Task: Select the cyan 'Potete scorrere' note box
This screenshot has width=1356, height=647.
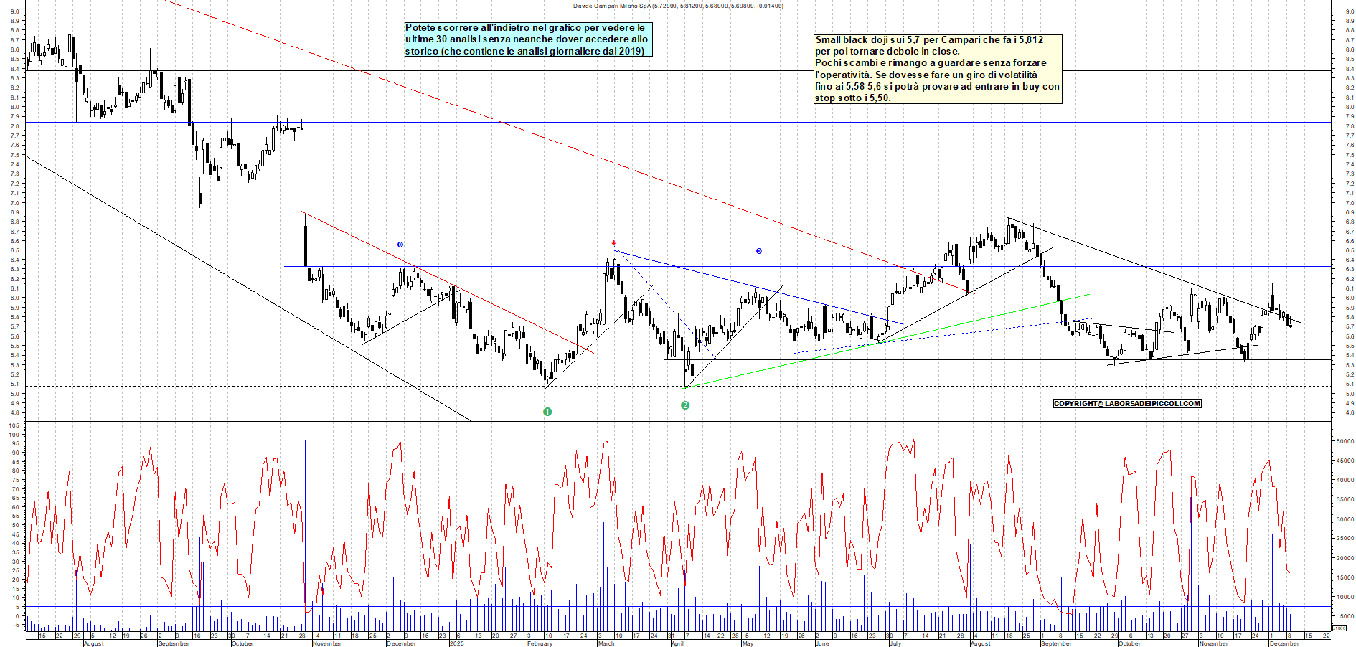Action: (x=528, y=39)
